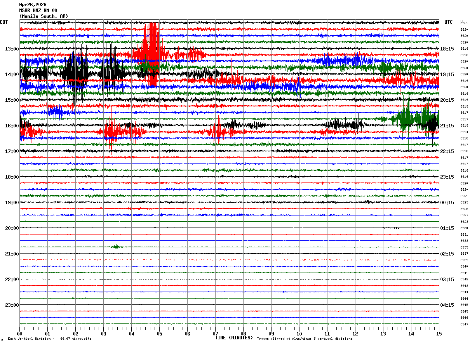470x344 pixels.
Task: Click the UTC time zone label
Action: pos(449,22)
